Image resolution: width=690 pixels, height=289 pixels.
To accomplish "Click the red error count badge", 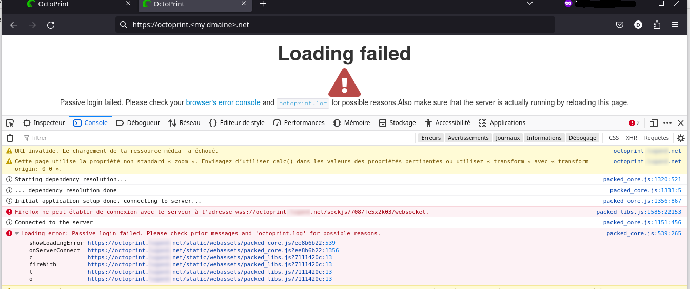I will [635, 123].
